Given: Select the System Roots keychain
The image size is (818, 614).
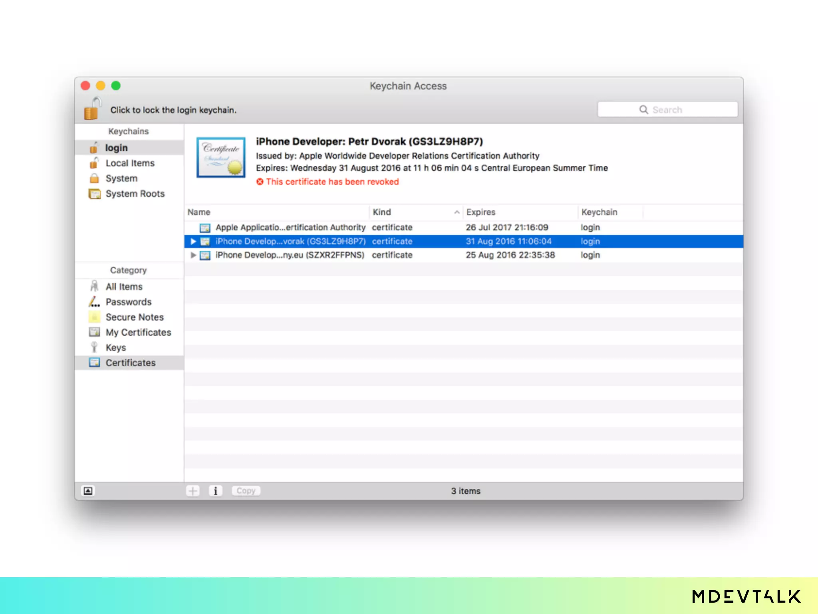Looking at the screenshot, I should point(135,194).
